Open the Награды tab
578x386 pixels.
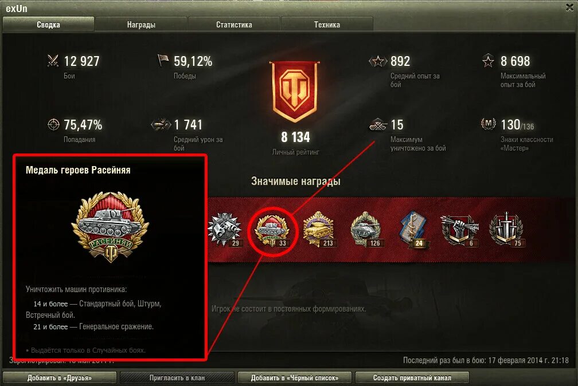click(x=141, y=24)
